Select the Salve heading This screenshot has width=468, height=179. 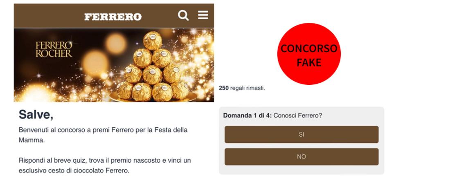pyautogui.click(x=36, y=115)
